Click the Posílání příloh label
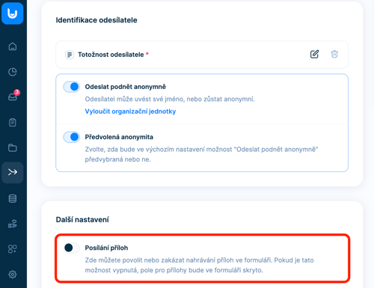This screenshot has height=288, width=374. tap(106, 248)
